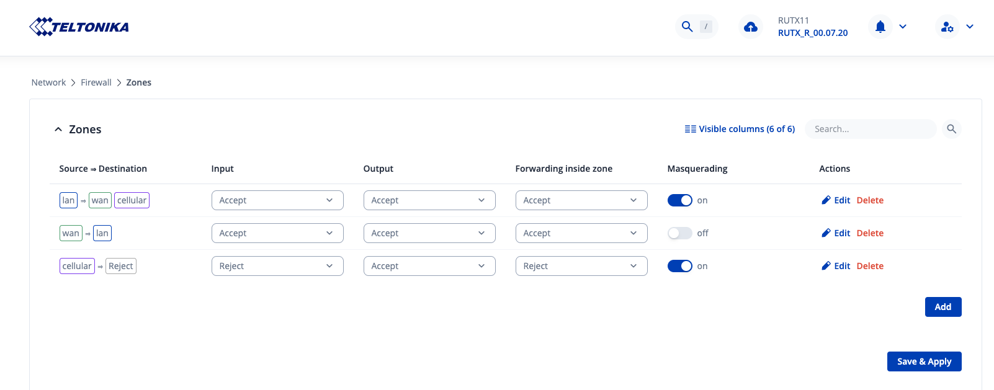
Task: Go to Firewall in breadcrumb
Action: [96, 82]
